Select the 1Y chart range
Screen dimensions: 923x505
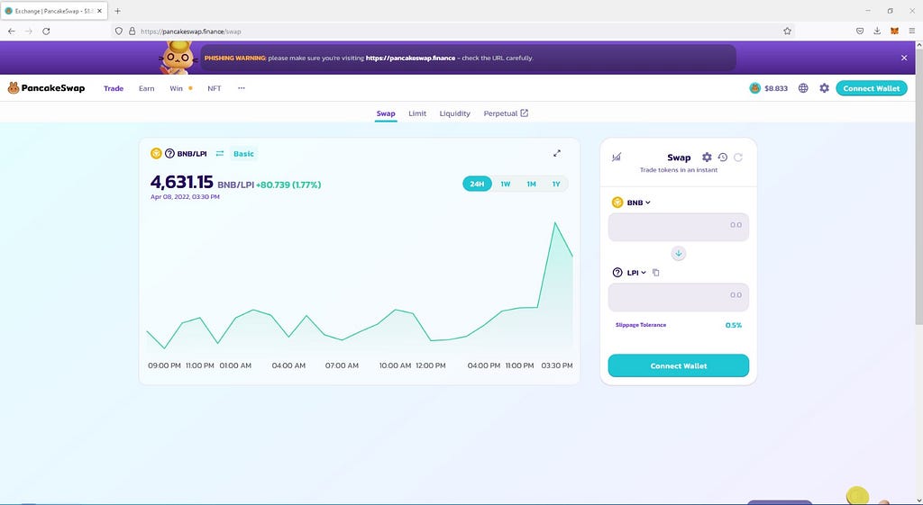tap(555, 184)
